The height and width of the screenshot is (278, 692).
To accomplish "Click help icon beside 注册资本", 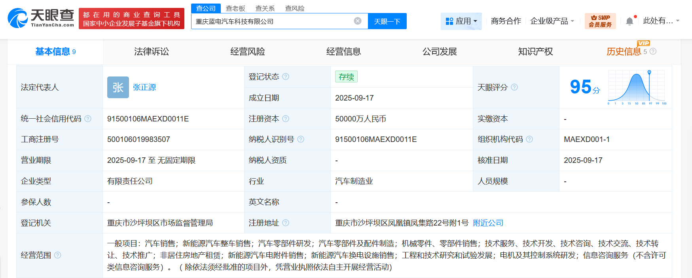I will pos(286,119).
